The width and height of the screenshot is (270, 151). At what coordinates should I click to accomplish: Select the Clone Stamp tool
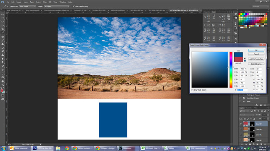tap(2, 44)
